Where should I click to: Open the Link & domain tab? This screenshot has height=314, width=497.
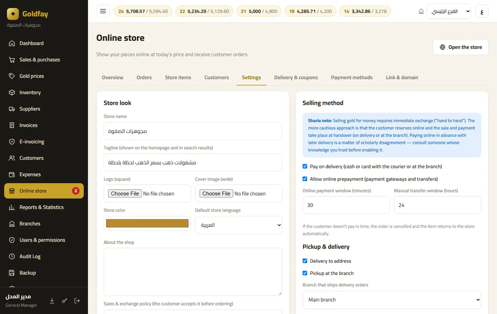point(402,77)
